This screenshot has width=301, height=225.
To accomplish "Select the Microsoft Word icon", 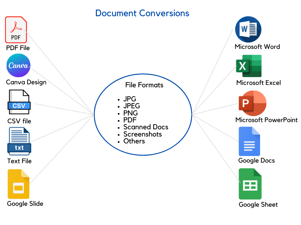I will tap(248, 29).
